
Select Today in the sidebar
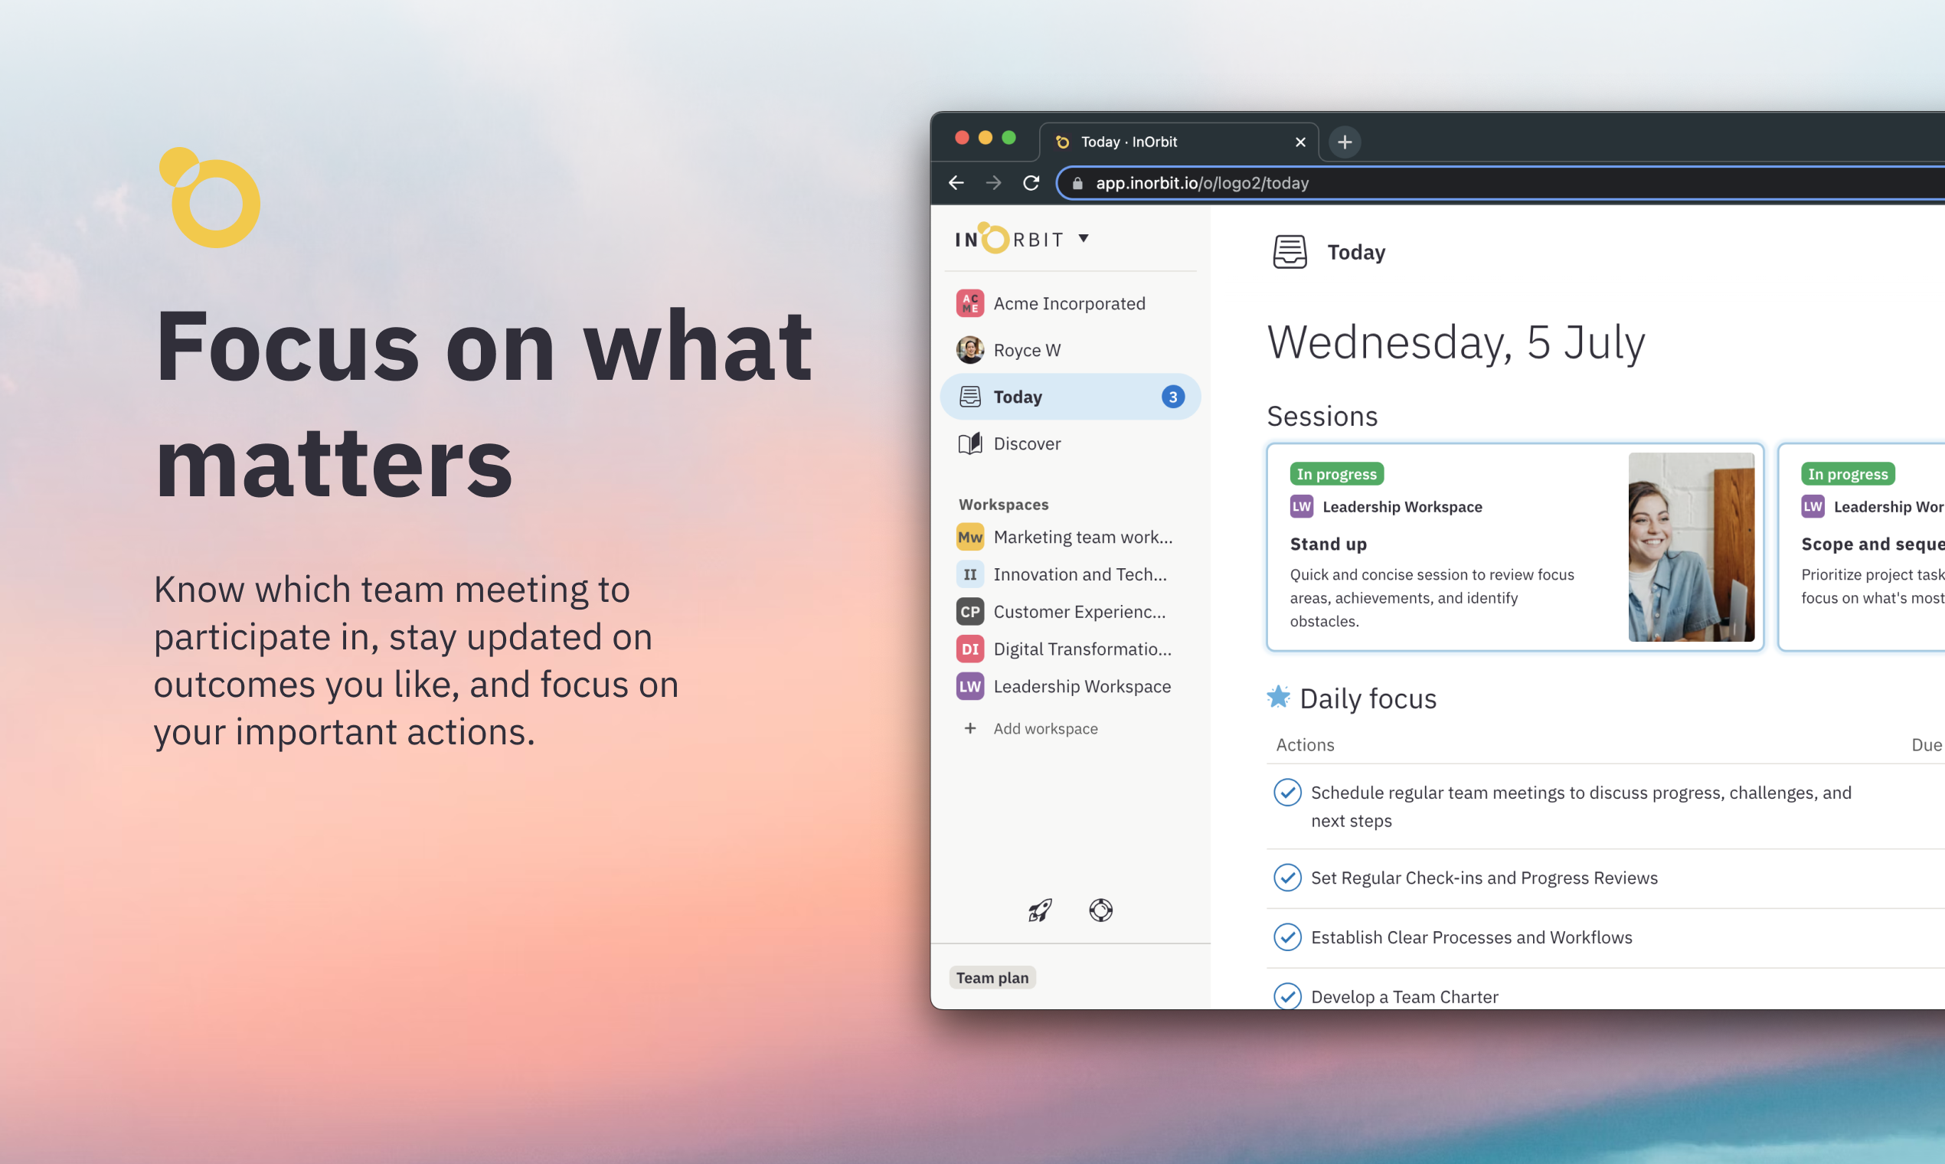pos(1070,397)
